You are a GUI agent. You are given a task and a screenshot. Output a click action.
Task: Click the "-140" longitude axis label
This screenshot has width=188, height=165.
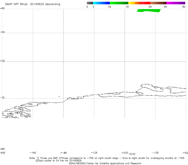tap(64, 153)
